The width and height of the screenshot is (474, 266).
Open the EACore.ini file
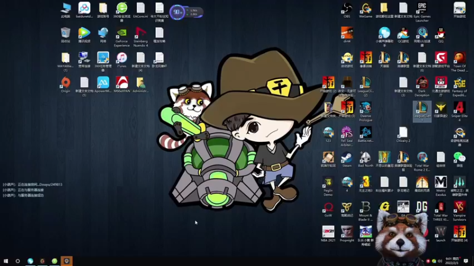pyautogui.click(x=140, y=10)
